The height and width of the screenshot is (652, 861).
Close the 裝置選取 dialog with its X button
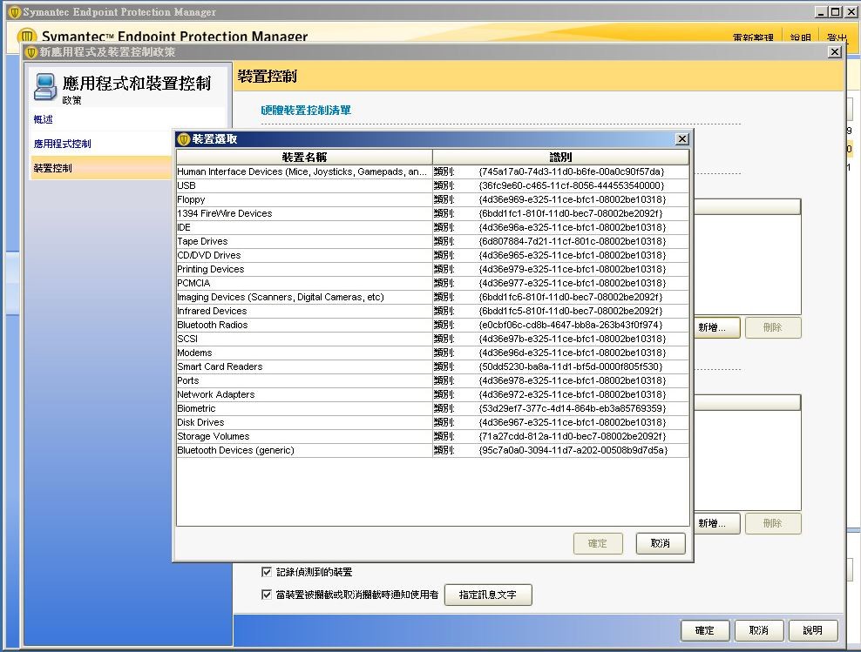click(x=682, y=138)
